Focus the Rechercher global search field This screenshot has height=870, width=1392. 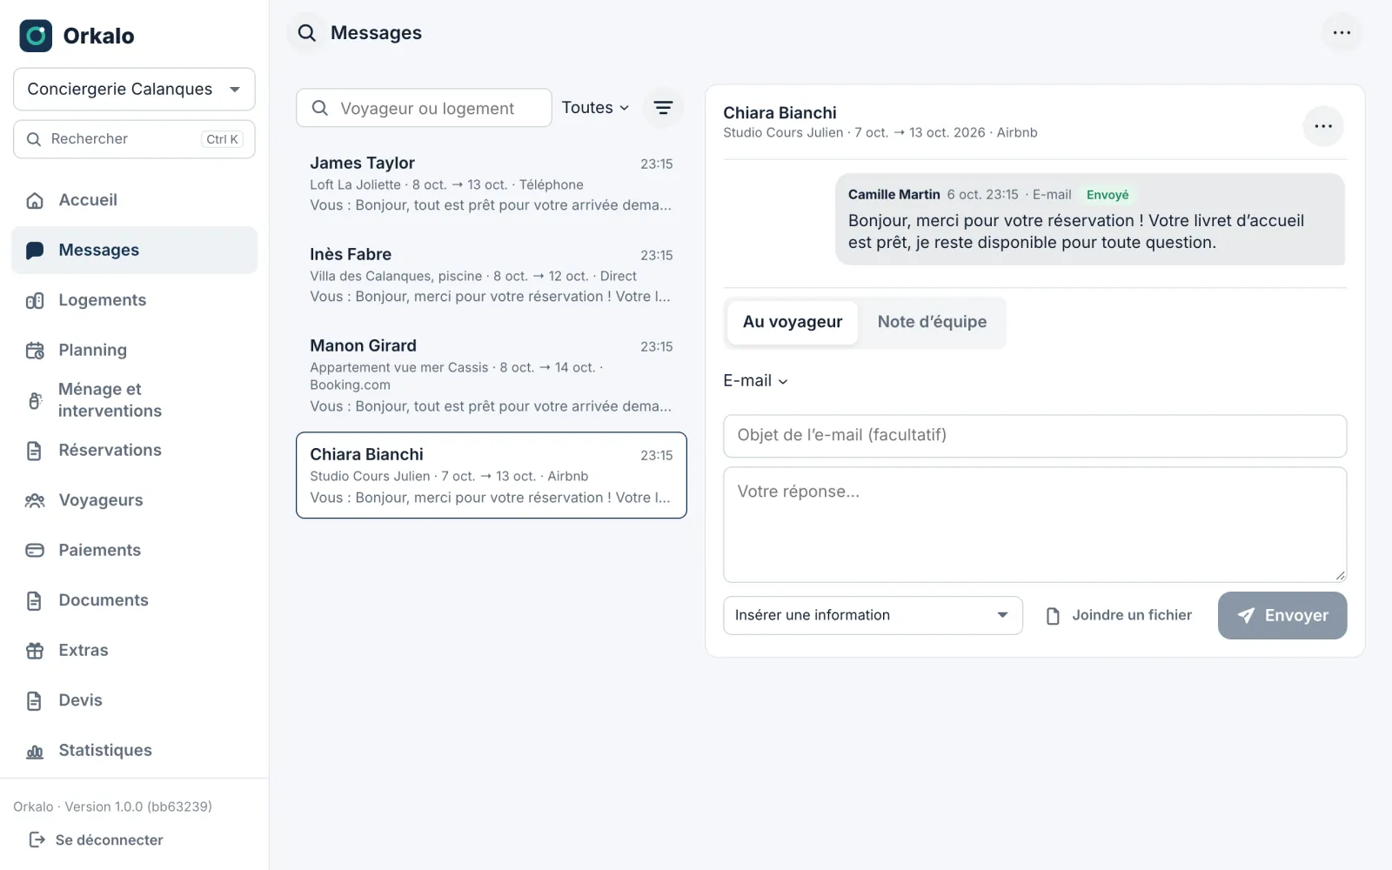coord(134,139)
